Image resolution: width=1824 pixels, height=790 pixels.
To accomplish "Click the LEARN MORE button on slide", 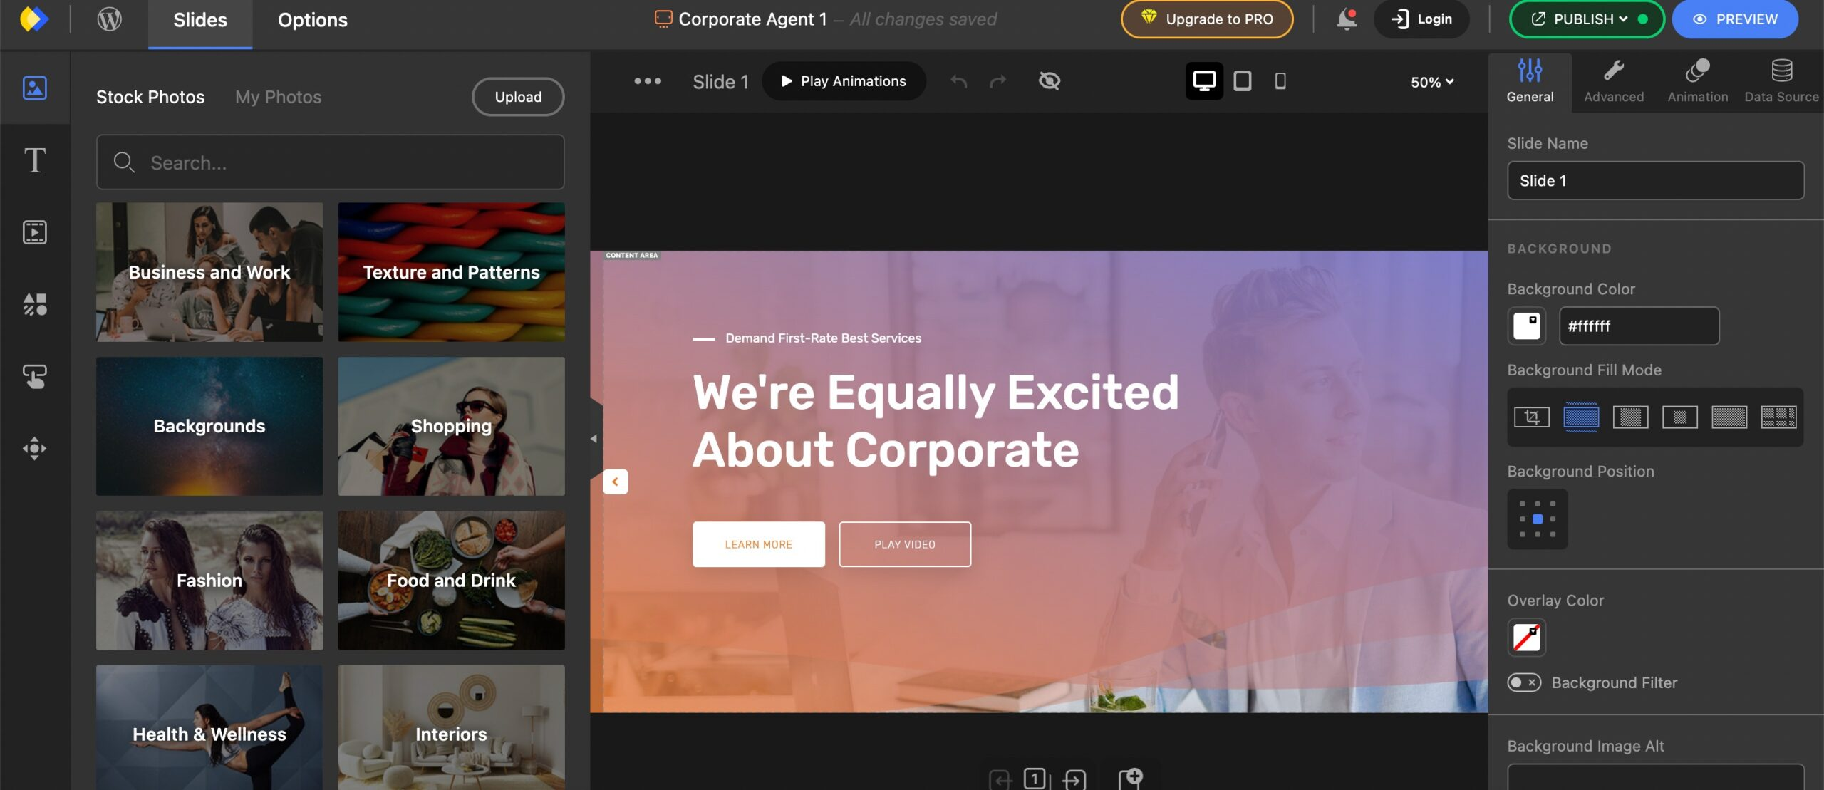I will 758,544.
